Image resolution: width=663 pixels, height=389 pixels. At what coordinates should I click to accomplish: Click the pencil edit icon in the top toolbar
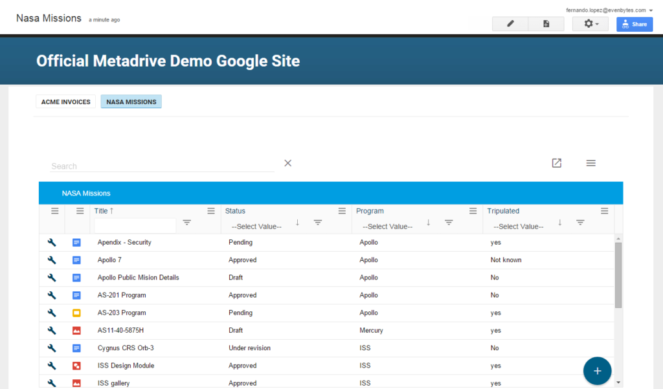point(510,23)
